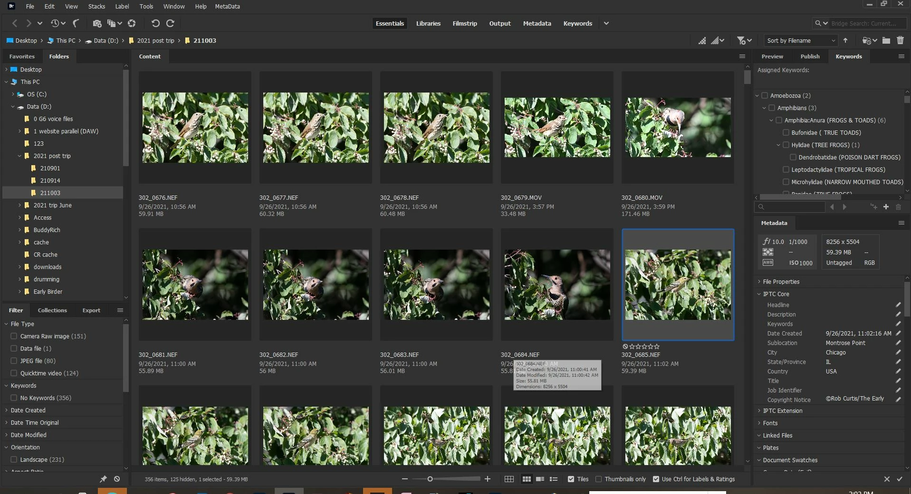Check the No Keywords filter

(14, 398)
